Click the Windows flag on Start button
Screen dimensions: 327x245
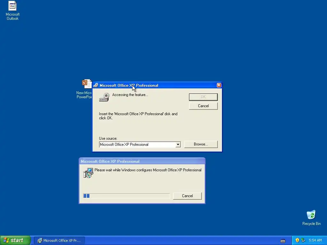pyautogui.click(x=6, y=240)
